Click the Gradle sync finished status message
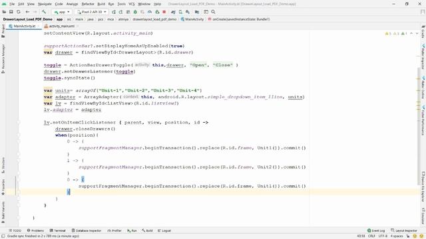The height and width of the screenshot is (239, 426). [x=43, y=236]
